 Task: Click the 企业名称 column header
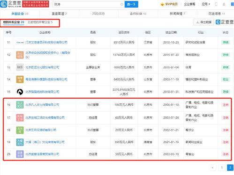coord(45,32)
